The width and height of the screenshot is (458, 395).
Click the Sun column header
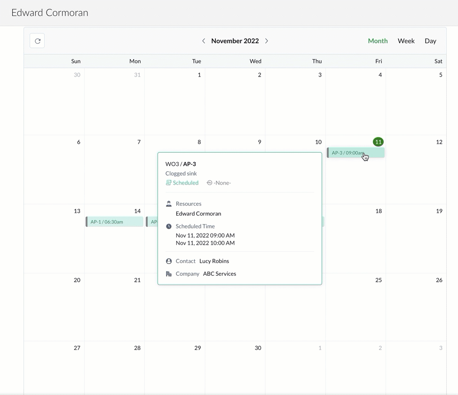tap(76, 61)
